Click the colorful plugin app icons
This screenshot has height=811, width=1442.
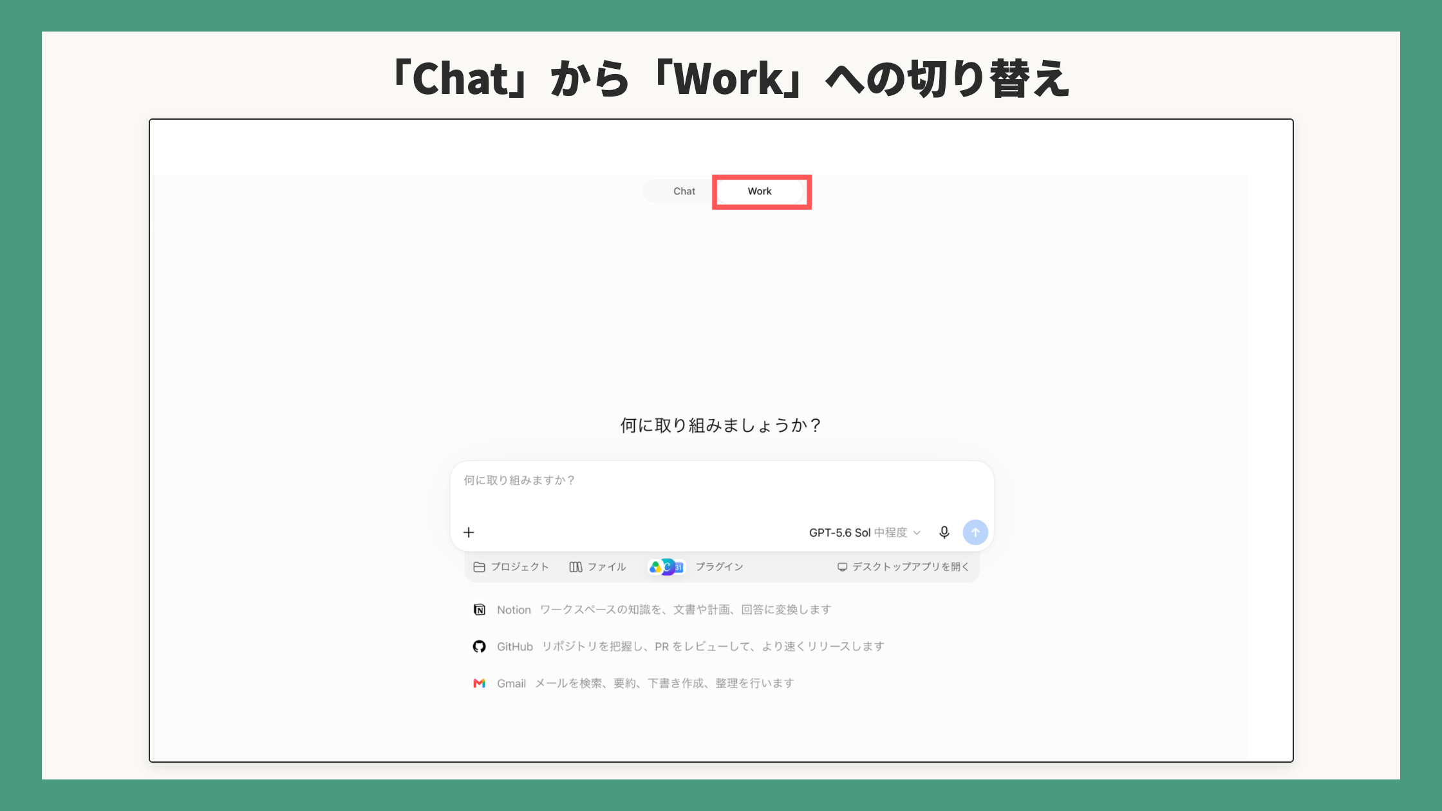[666, 566]
